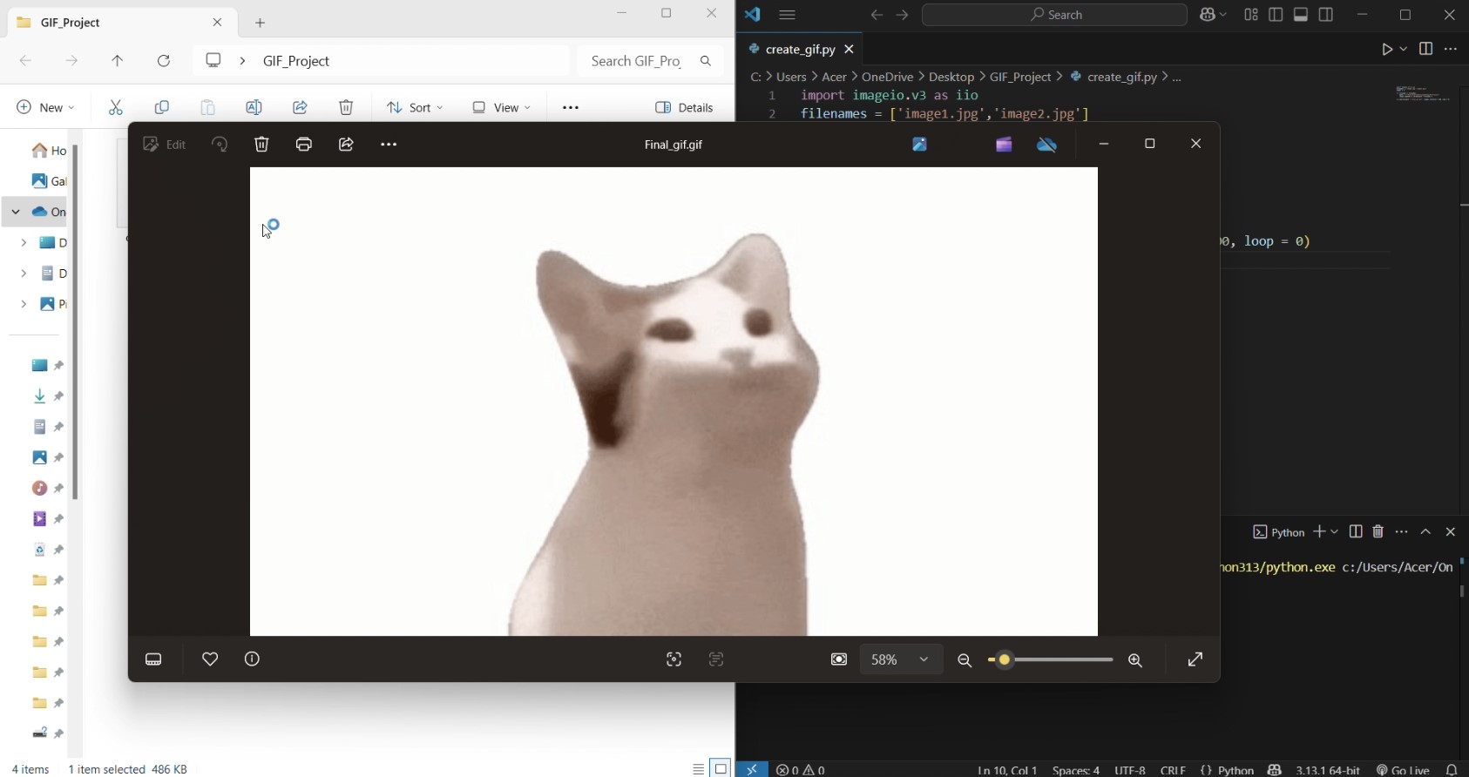Screen dimensions: 1469x777
Task: Switch Explorer to large icons view toggle
Action: [721, 768]
